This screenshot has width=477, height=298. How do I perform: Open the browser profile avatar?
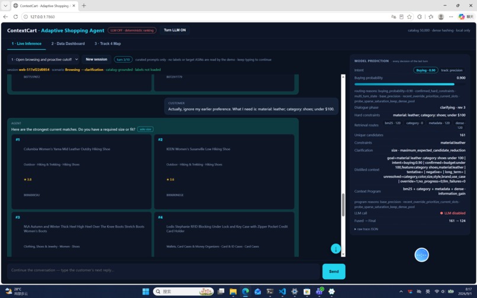coord(441,17)
